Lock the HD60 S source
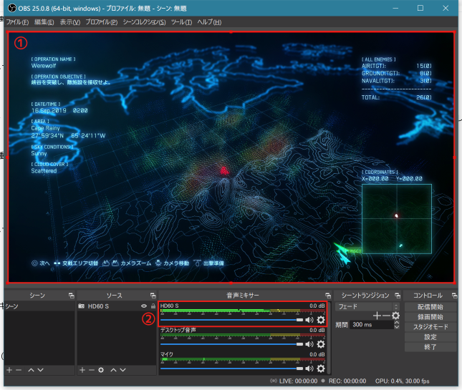462x390 pixels. click(x=153, y=306)
